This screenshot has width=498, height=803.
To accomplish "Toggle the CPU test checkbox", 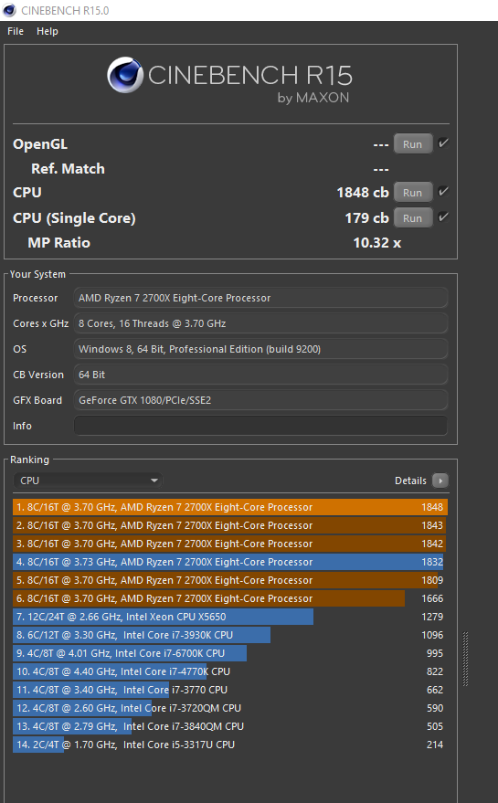I will click(444, 192).
